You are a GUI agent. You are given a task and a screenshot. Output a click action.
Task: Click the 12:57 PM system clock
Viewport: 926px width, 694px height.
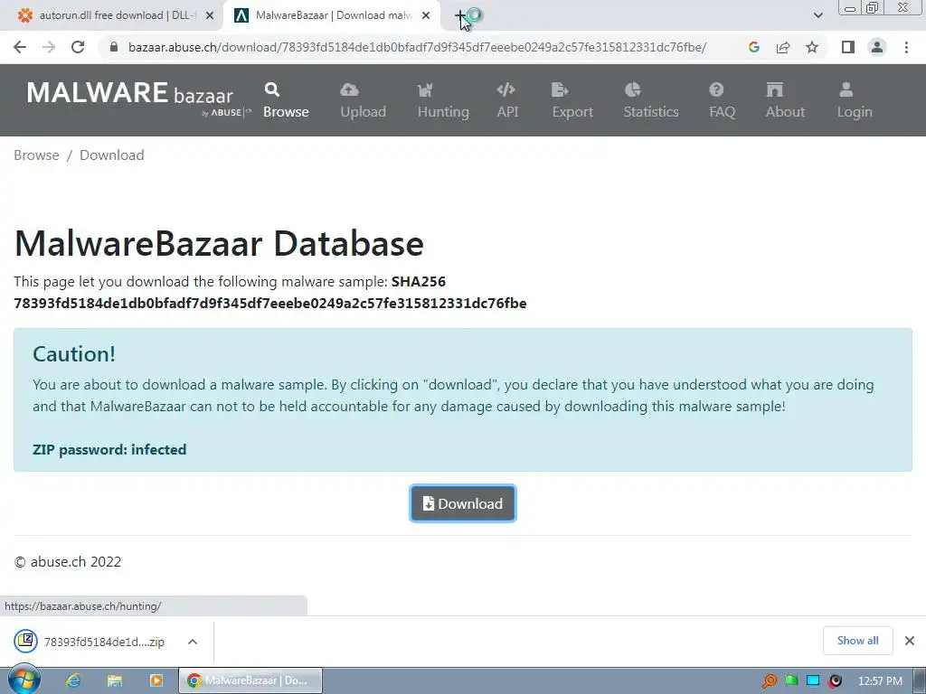[880, 681]
